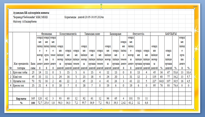Viewport: 205px width, 117px height.
Task: Click the value '135' in Кіші топ row
Action: coord(154,77)
